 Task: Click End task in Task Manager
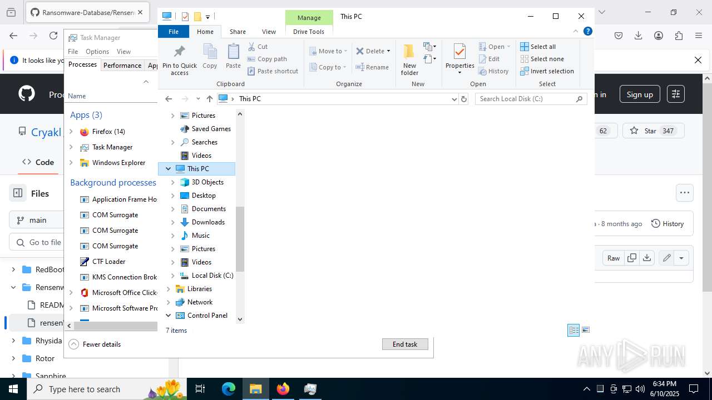click(x=405, y=344)
